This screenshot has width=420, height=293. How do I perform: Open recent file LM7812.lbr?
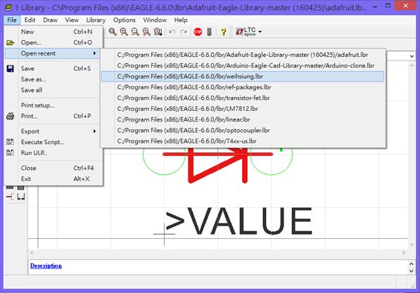point(243,109)
